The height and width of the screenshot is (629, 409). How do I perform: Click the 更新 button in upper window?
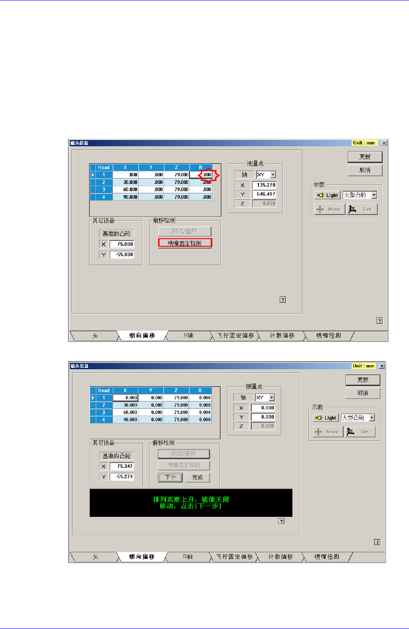click(365, 157)
